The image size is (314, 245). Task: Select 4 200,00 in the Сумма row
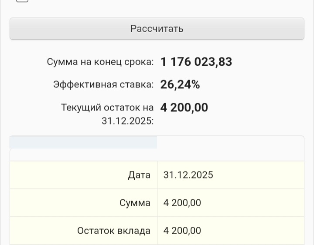click(182, 203)
